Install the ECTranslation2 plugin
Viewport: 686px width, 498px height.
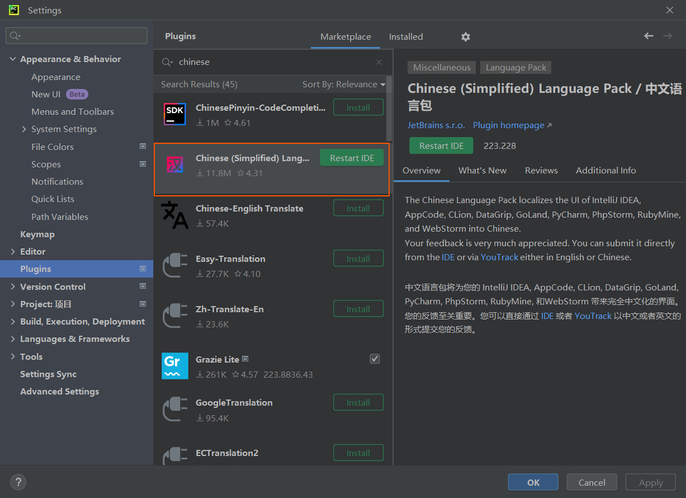point(358,453)
